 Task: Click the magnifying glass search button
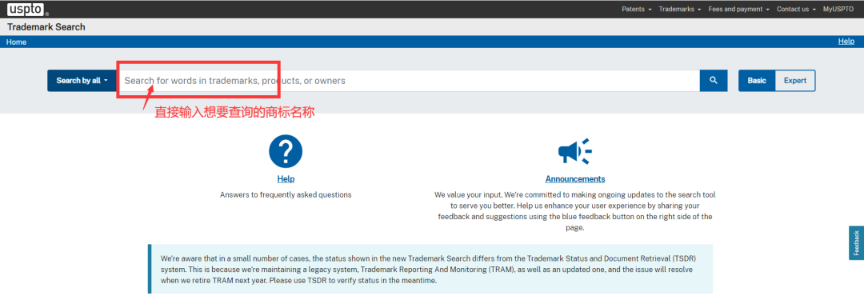714,81
